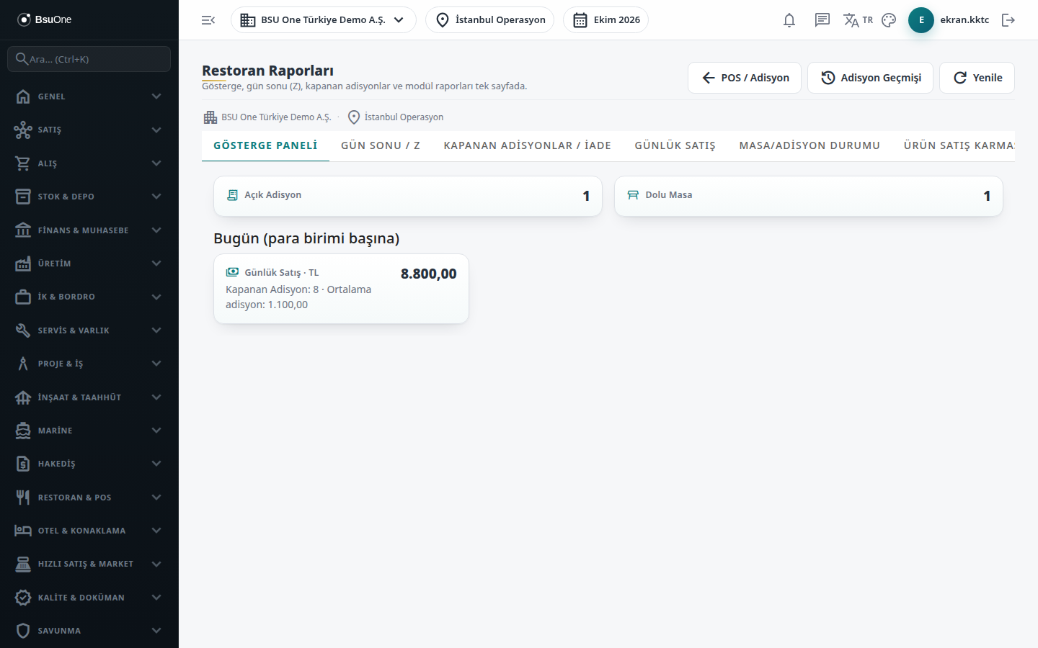
Task: Click the Yenile refresh button
Action: pos(977,78)
